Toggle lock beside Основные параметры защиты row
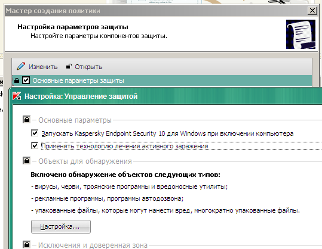This screenshot has width=322, height=249. point(17,80)
